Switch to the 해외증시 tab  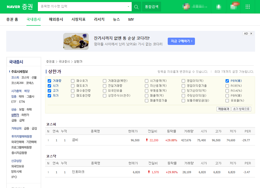[x=56, y=19]
